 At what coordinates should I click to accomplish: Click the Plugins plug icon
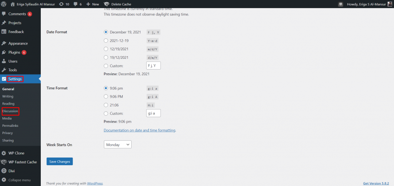(4, 52)
